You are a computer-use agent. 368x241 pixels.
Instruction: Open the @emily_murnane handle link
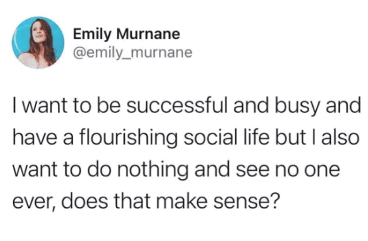click(x=132, y=53)
